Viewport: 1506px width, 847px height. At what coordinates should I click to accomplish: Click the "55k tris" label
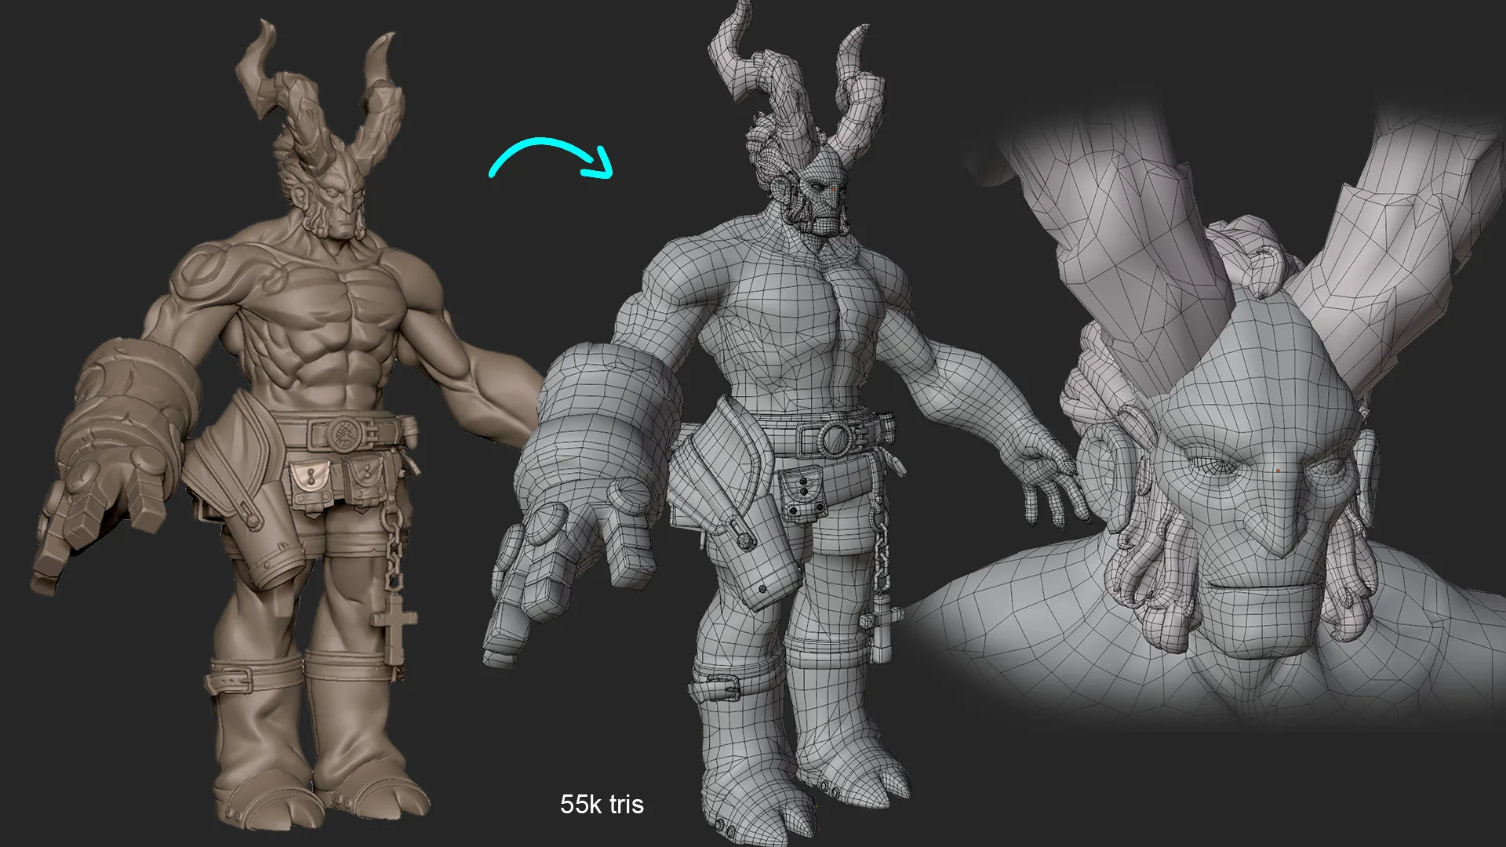coord(602,804)
